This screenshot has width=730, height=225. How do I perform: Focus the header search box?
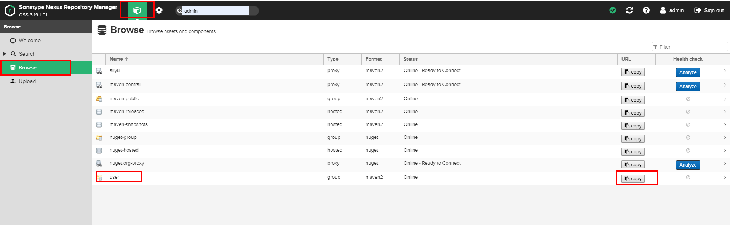pos(216,11)
